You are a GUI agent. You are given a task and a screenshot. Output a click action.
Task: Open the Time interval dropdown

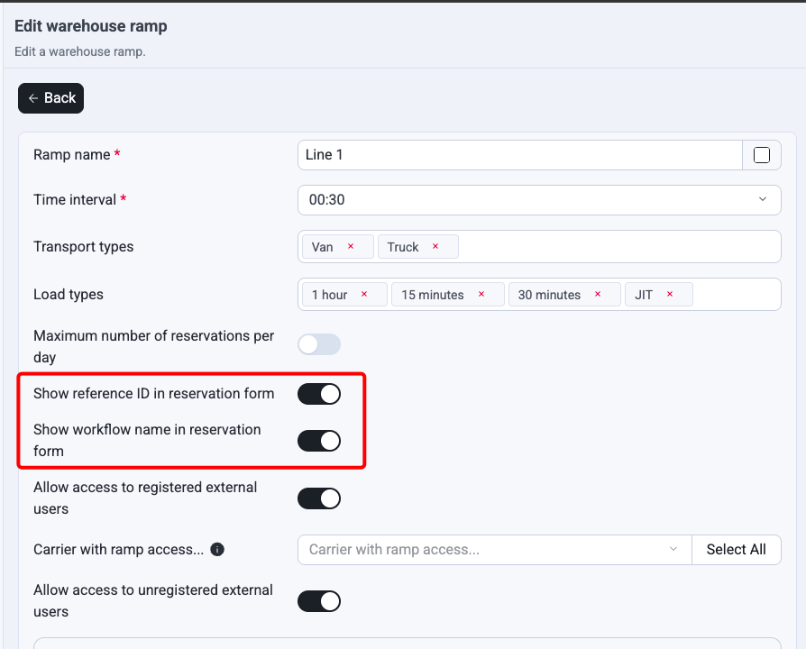click(x=539, y=200)
